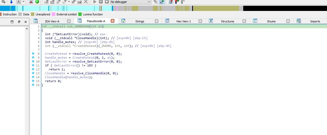Viewport: 327px width, 135px height.
Task: Open the Strings tab
Action: 140,21
